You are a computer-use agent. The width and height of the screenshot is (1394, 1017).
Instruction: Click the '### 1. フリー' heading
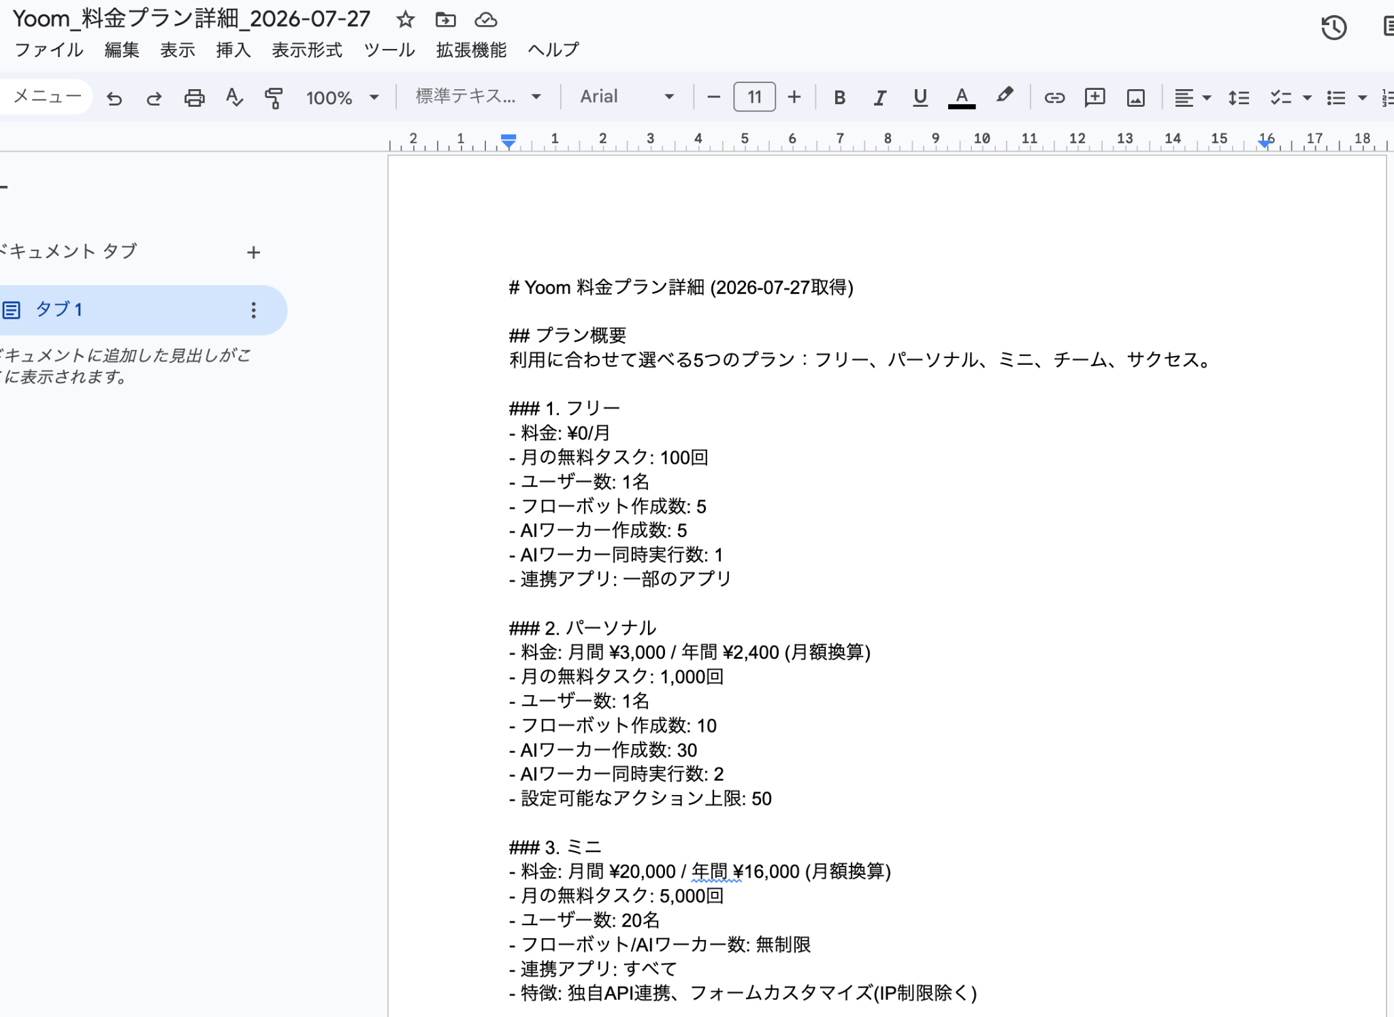click(x=565, y=408)
